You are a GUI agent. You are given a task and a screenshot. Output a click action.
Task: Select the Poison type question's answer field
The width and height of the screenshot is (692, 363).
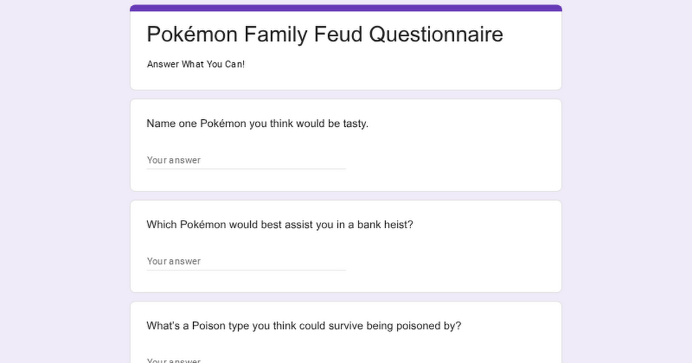pyautogui.click(x=246, y=360)
